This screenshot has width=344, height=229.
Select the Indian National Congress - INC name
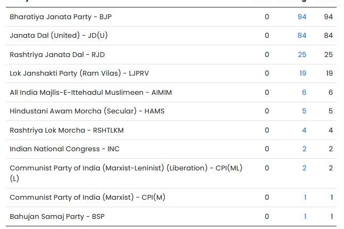tap(61, 149)
